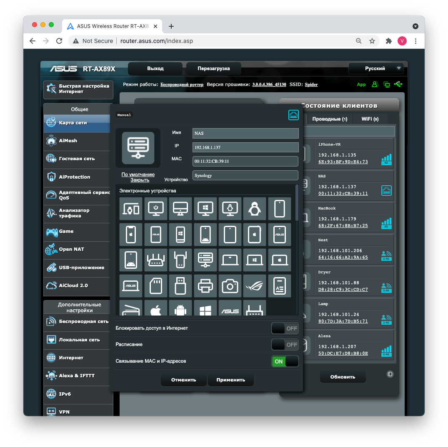Select the ASUS phone device icon
448x447 pixels.
click(156, 235)
